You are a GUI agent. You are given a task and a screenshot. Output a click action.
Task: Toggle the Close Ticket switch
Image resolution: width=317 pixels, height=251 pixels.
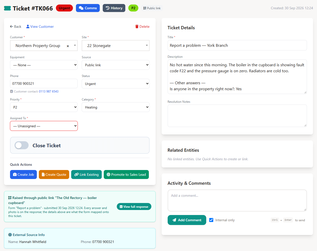coord(21,145)
